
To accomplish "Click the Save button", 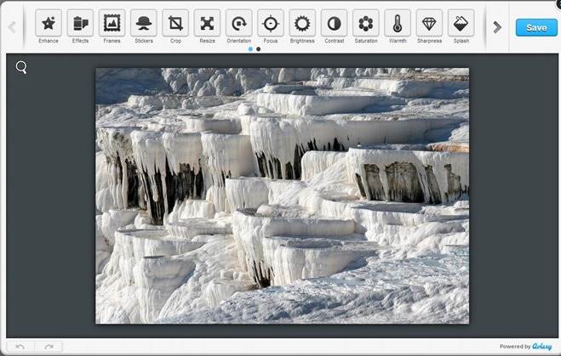I will (x=536, y=27).
